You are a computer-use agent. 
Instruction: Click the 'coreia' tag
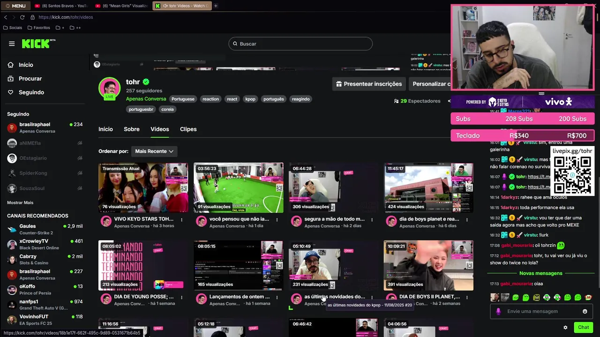[x=167, y=110]
